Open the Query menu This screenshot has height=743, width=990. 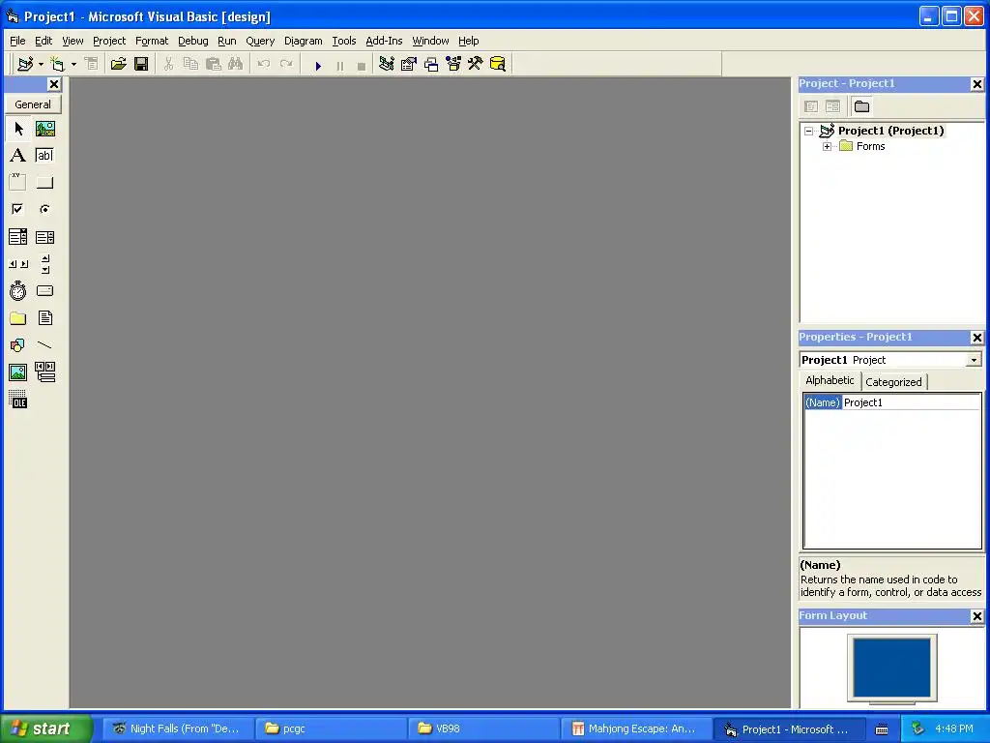point(260,41)
